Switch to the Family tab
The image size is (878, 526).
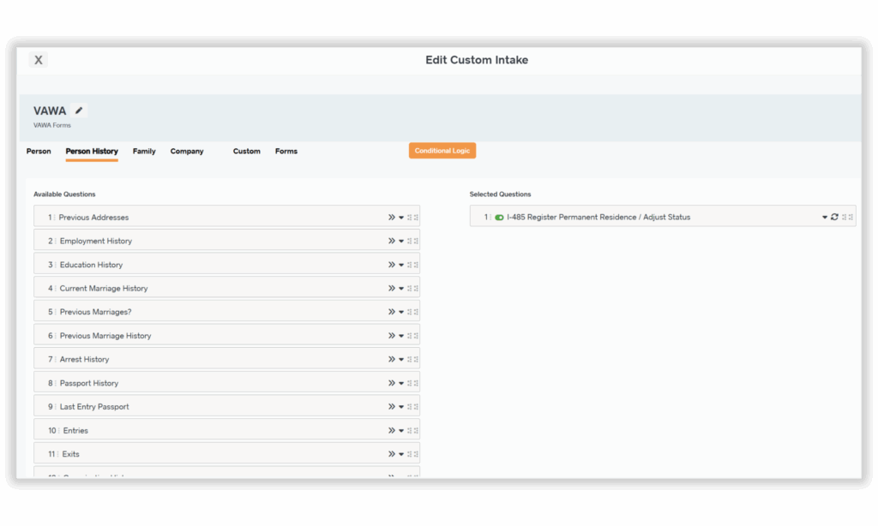(x=143, y=151)
